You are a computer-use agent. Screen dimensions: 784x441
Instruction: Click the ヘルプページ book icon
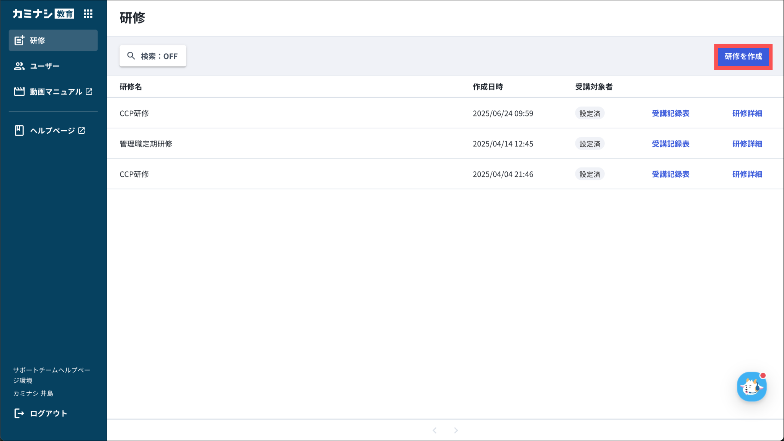point(19,131)
